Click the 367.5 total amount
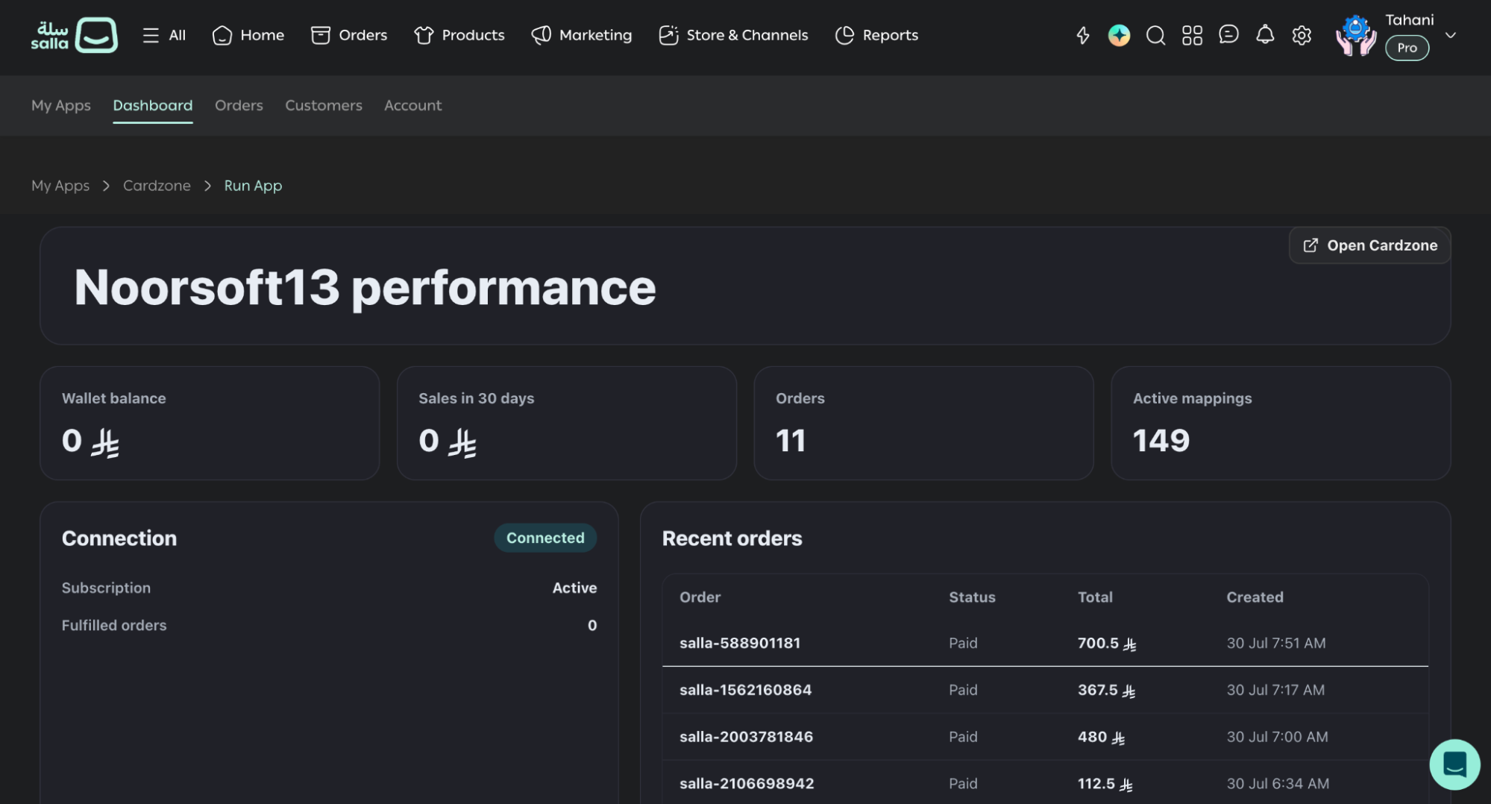The image size is (1491, 804). [1106, 690]
